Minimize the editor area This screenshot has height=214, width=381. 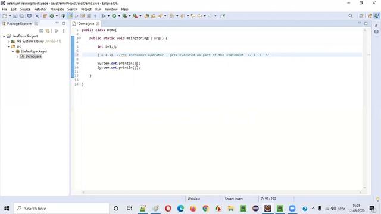[360, 23]
